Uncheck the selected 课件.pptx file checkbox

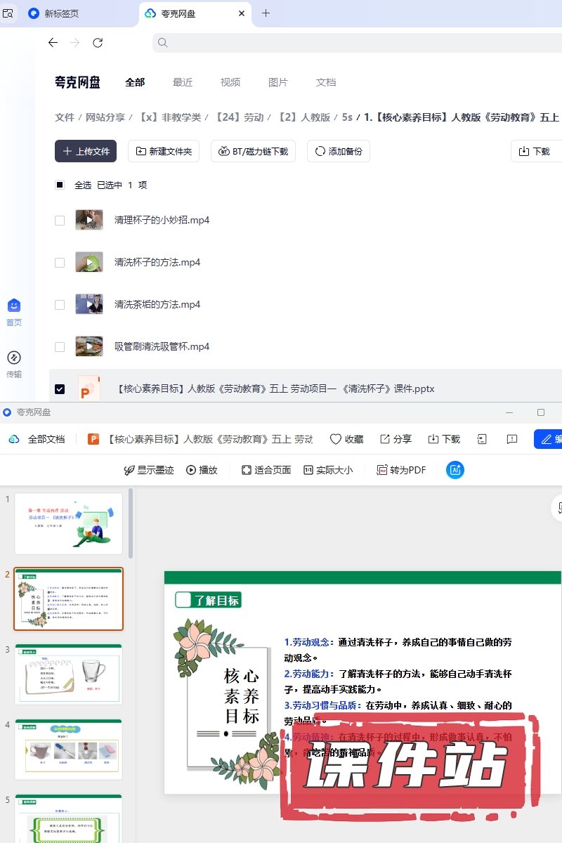(60, 388)
